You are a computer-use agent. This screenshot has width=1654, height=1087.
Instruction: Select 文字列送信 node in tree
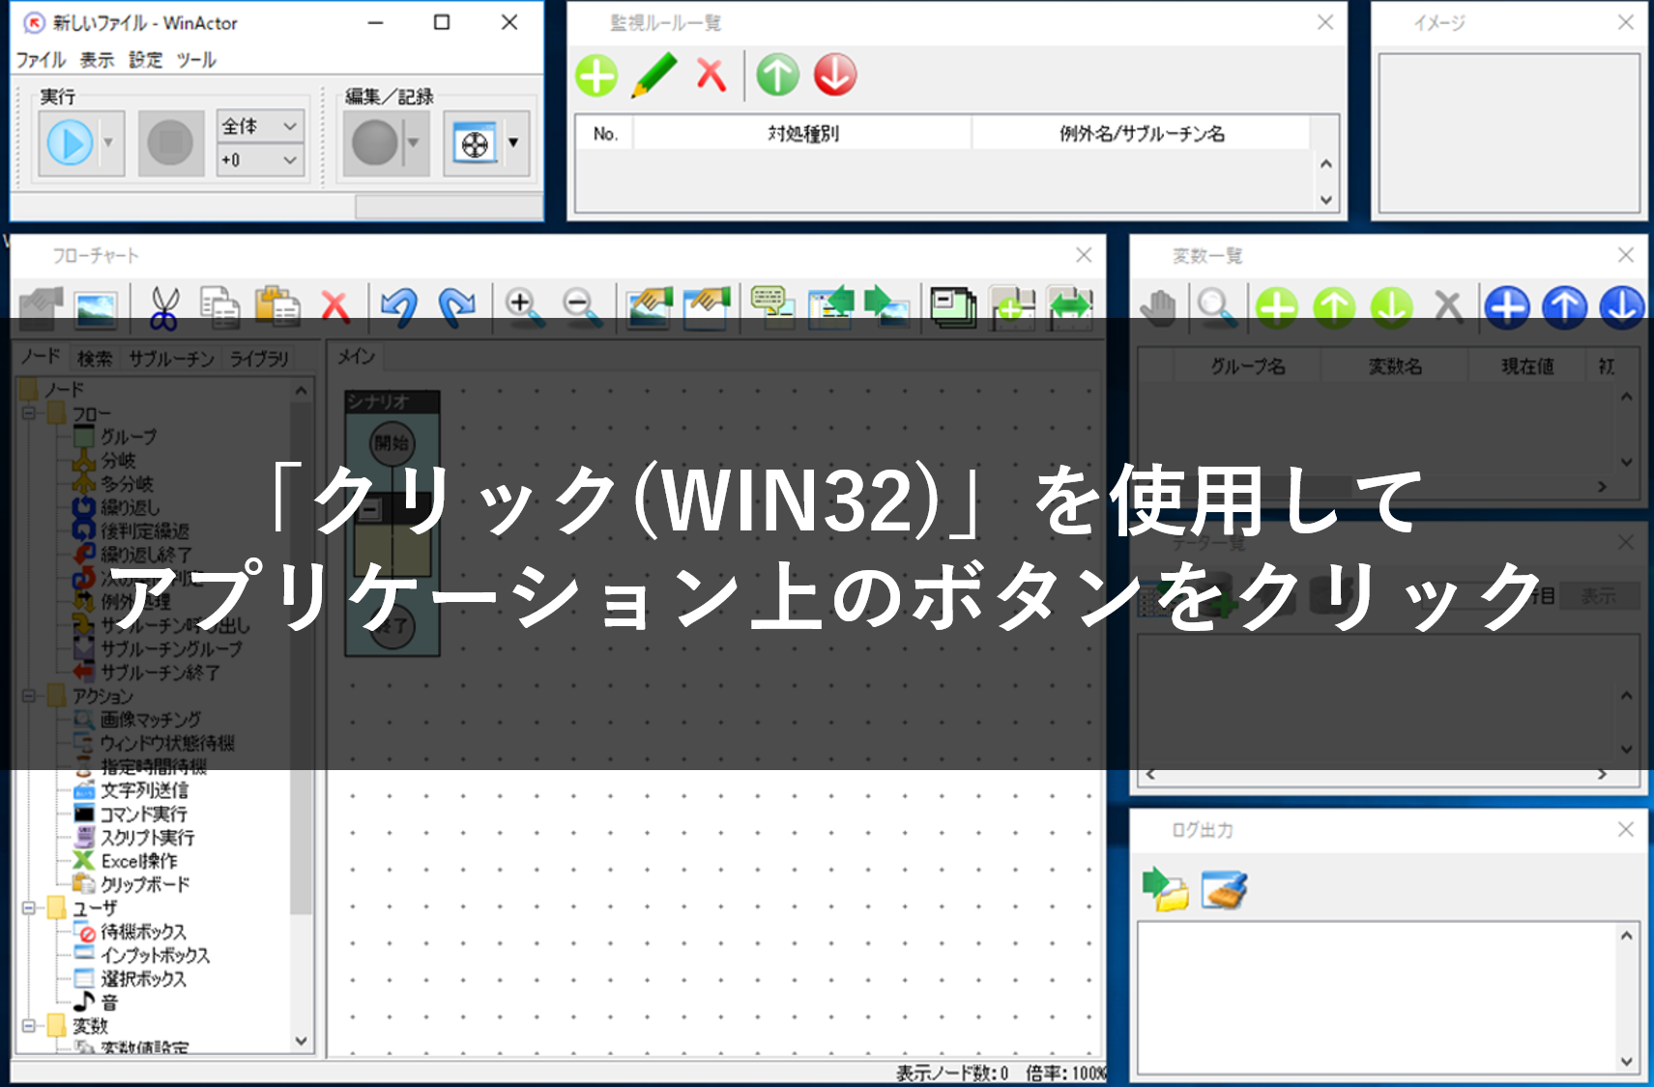(x=144, y=790)
